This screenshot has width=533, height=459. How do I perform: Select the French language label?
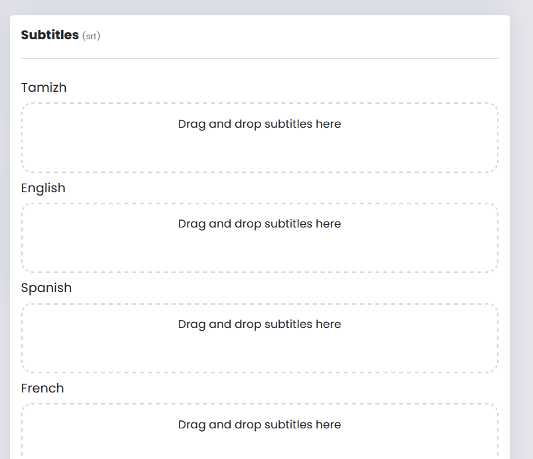coord(43,388)
